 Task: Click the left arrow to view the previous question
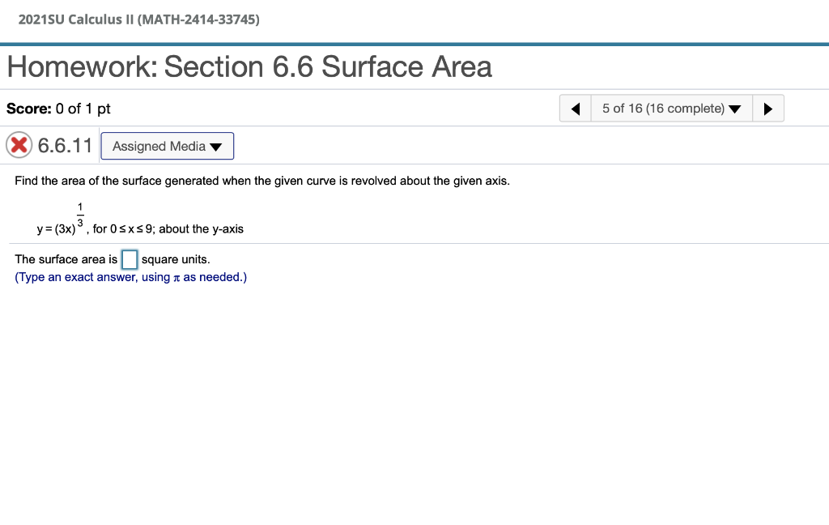576,108
